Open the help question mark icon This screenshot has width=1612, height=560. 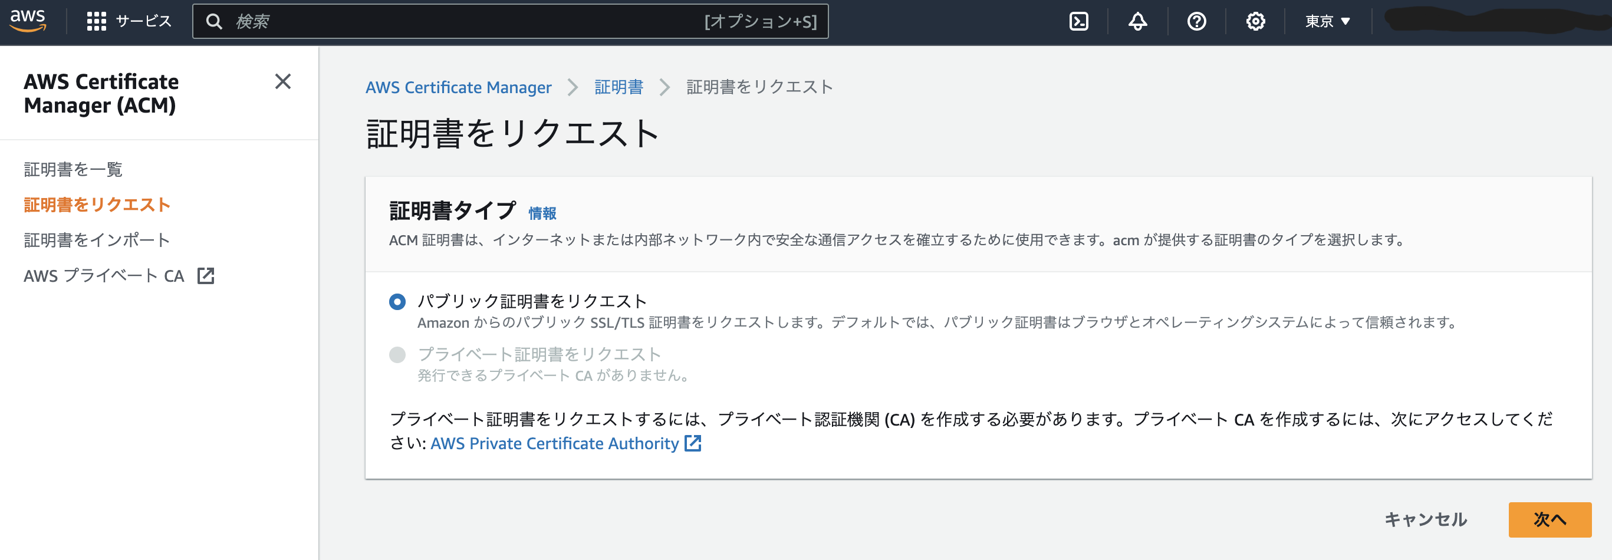tap(1196, 22)
